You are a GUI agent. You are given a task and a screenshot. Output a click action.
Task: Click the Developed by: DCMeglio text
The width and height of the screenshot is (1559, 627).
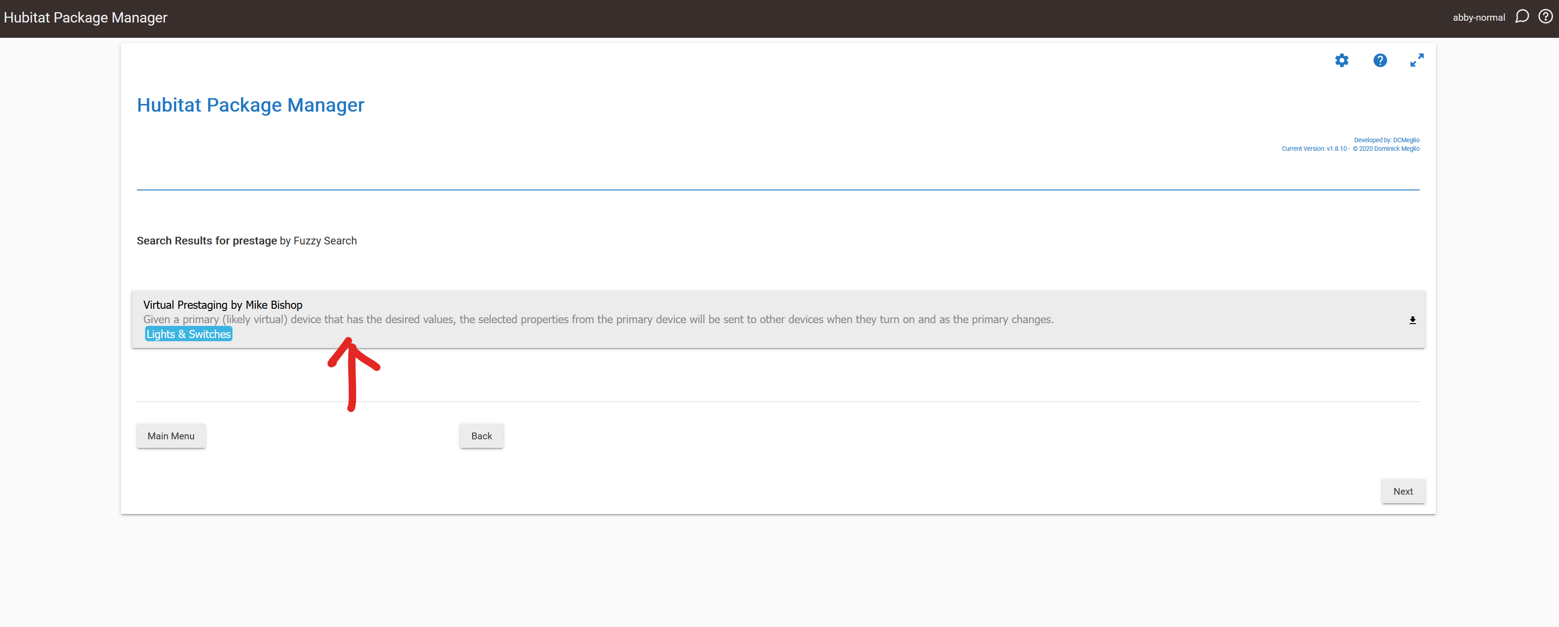(1386, 140)
